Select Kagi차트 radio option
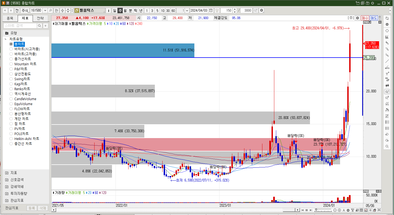Screen dimensions: 394x215 pos(11,84)
